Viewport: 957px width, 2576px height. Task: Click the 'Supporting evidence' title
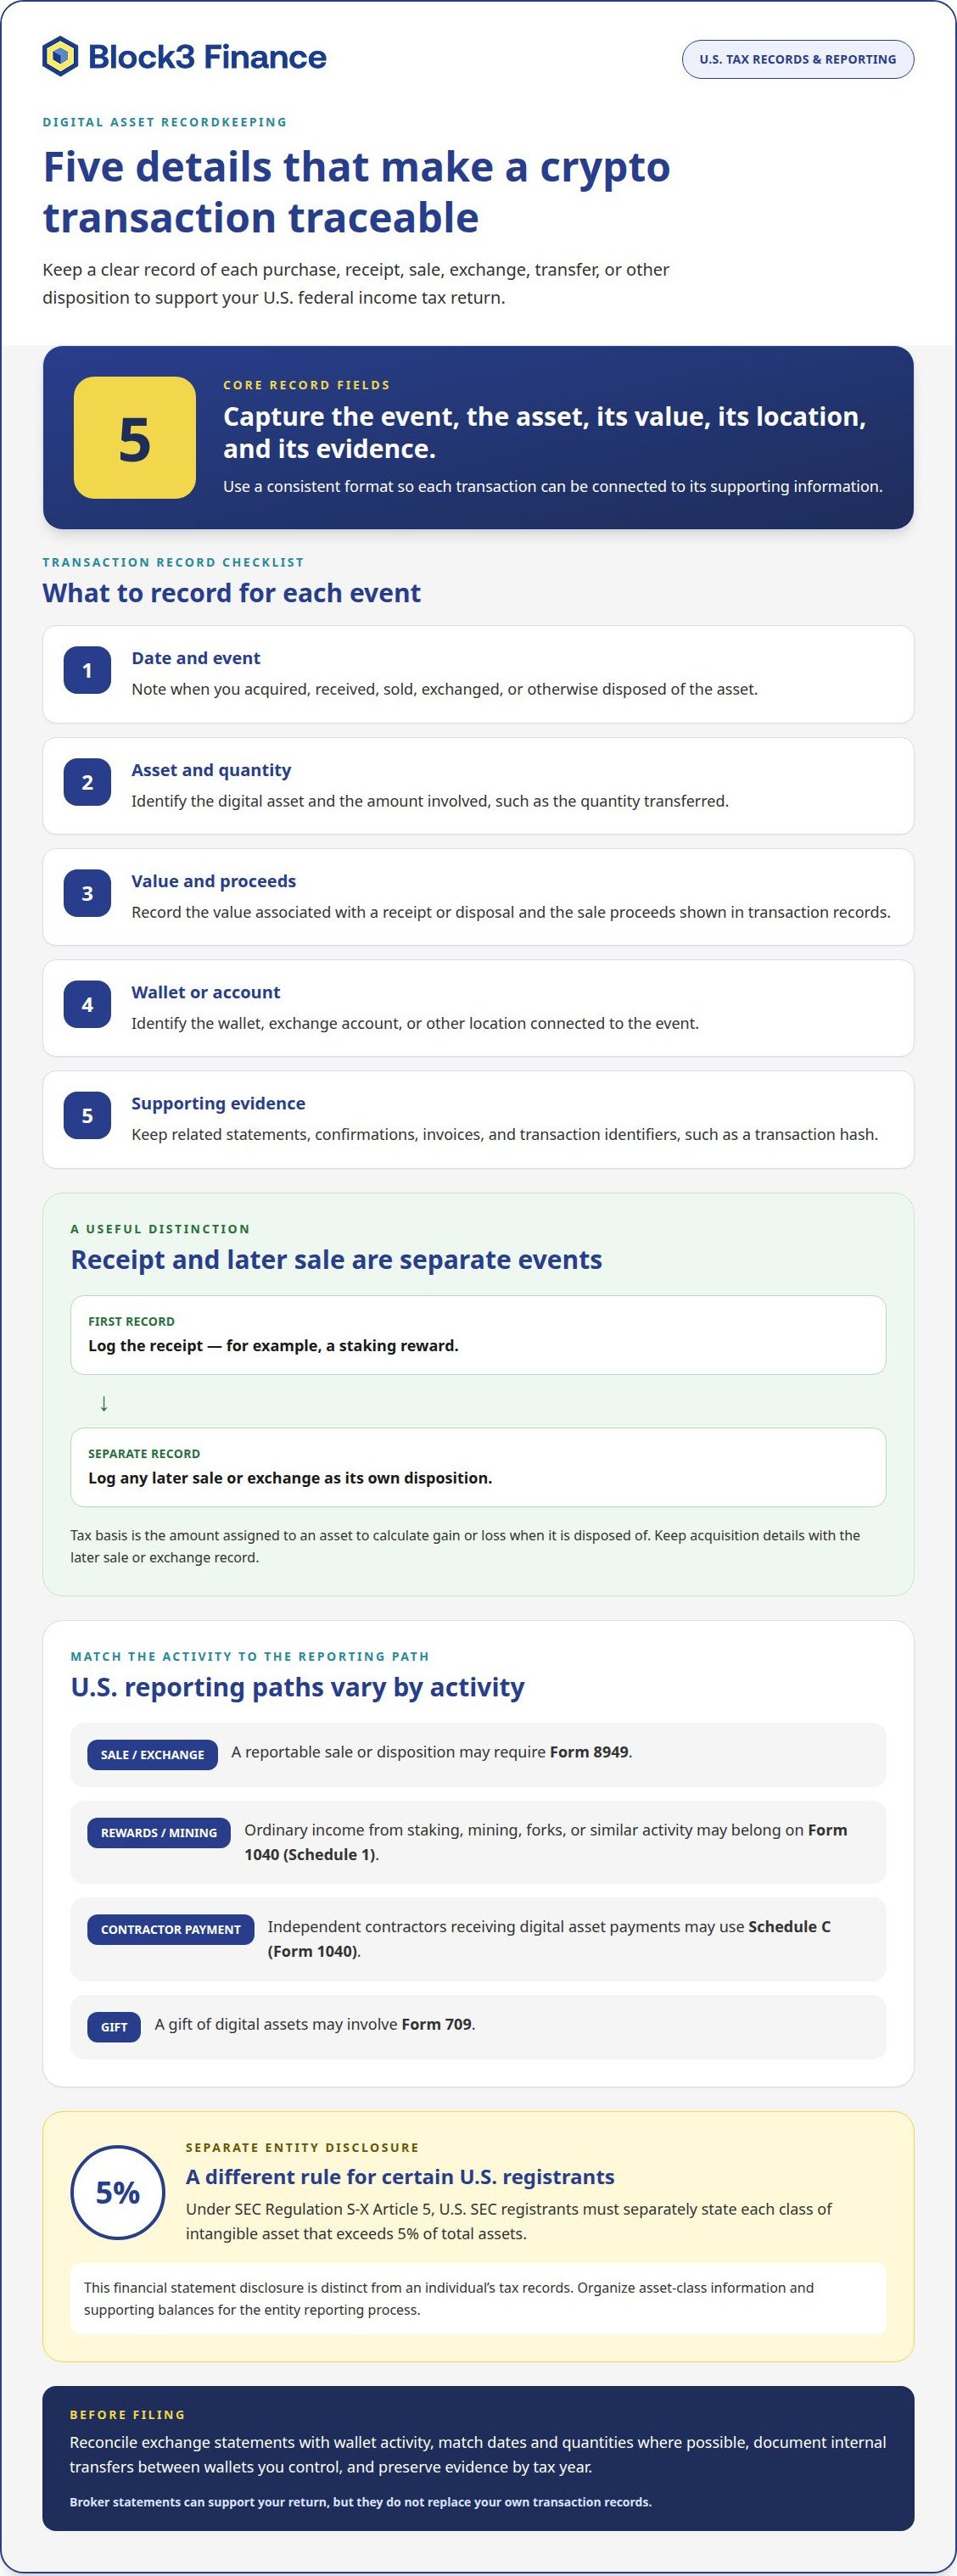point(218,1103)
